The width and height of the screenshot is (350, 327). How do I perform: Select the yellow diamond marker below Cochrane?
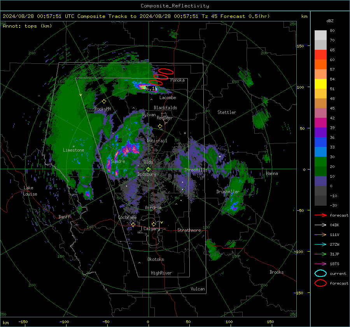[133, 224]
